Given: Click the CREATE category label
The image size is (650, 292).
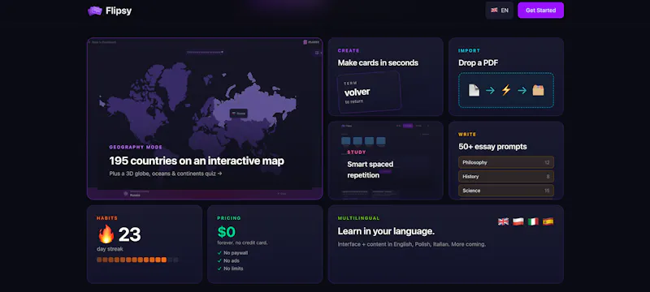Looking at the screenshot, I should 349,50.
